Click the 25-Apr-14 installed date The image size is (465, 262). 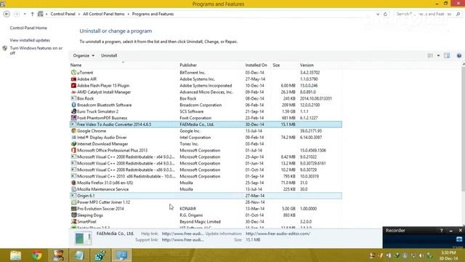pyautogui.click(x=254, y=157)
